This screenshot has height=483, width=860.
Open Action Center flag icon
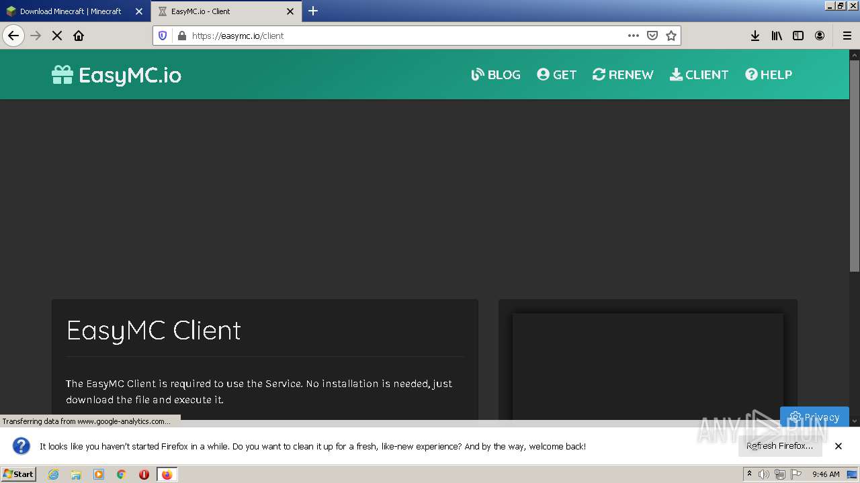(x=795, y=474)
